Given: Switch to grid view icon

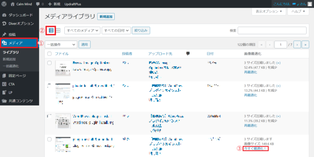Looking at the screenshot, I should tap(58, 31).
